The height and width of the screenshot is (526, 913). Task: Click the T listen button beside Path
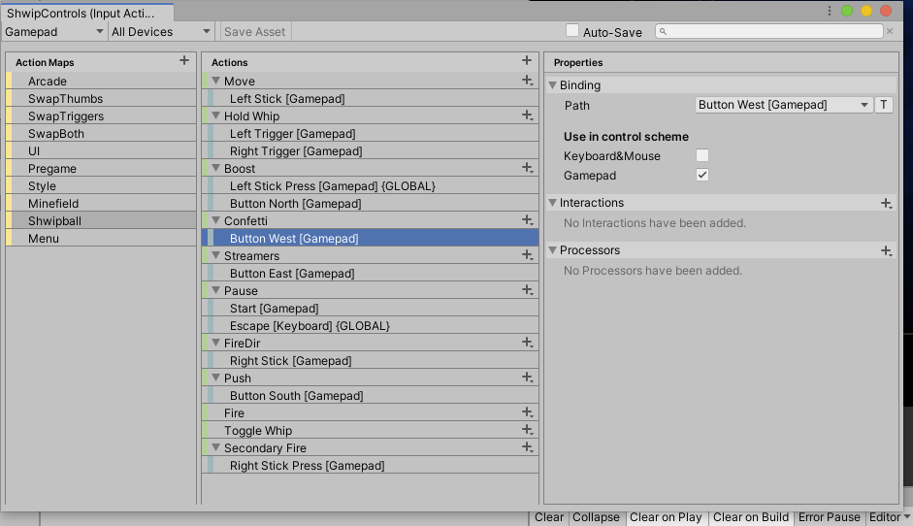(x=884, y=105)
